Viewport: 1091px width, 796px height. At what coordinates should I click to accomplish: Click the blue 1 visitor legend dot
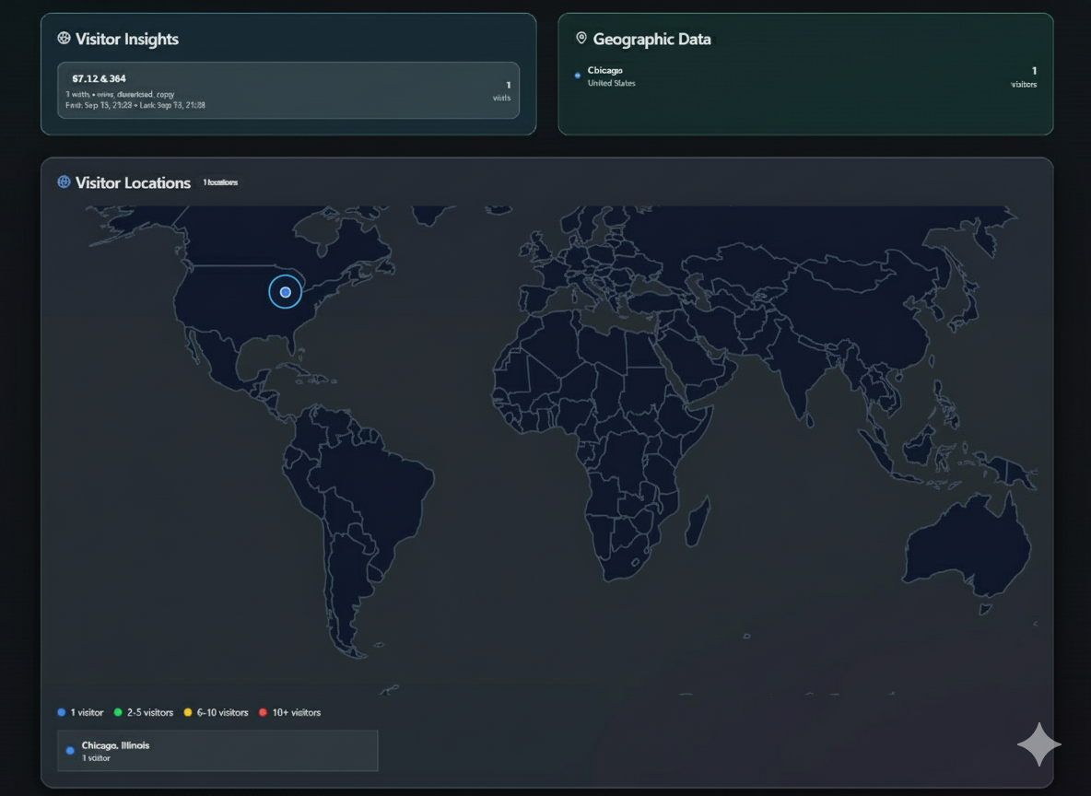pos(62,712)
